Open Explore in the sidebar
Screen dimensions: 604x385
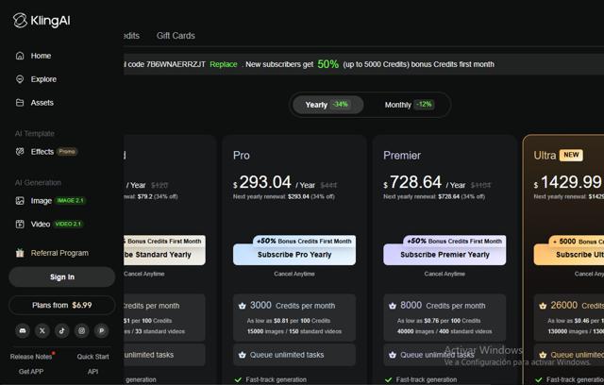[36, 79]
